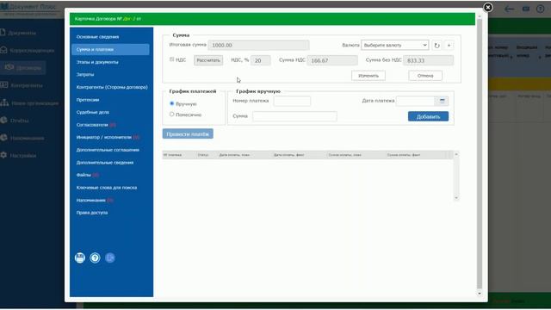The image size is (551, 310).
Task: Open the calendar picker for Дата платежа
Action: 442,101
